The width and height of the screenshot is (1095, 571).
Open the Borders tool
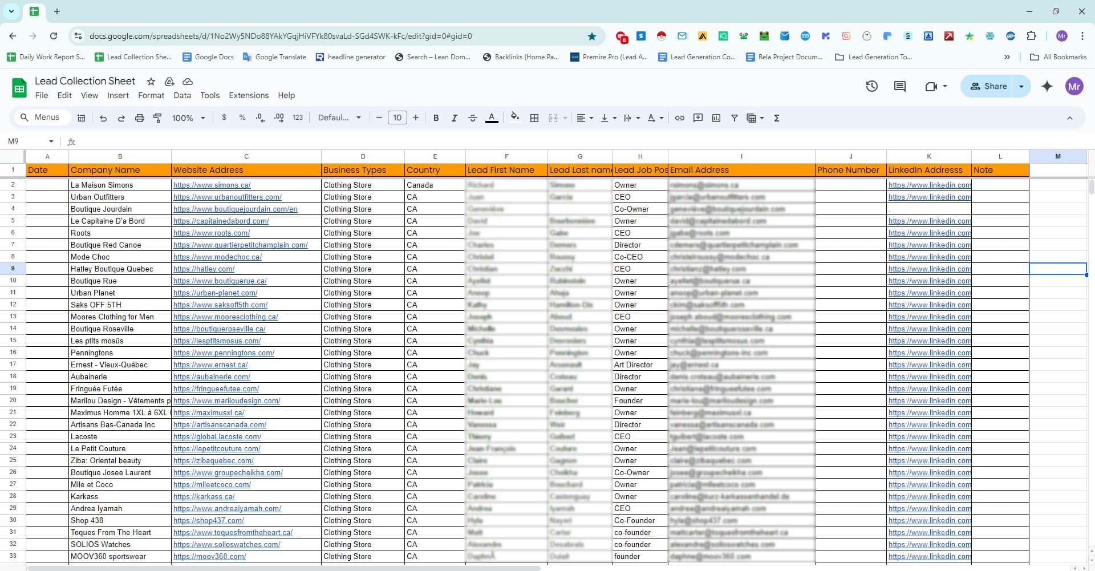tap(534, 118)
